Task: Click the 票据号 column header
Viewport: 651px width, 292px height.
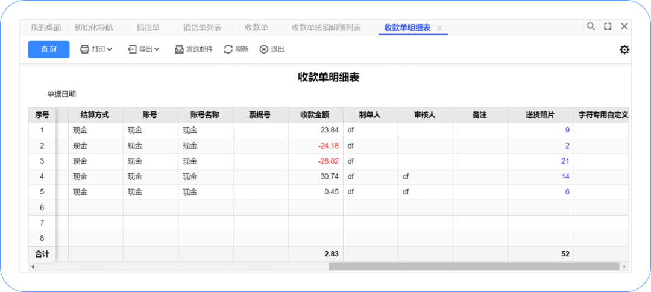Action: (x=260, y=115)
